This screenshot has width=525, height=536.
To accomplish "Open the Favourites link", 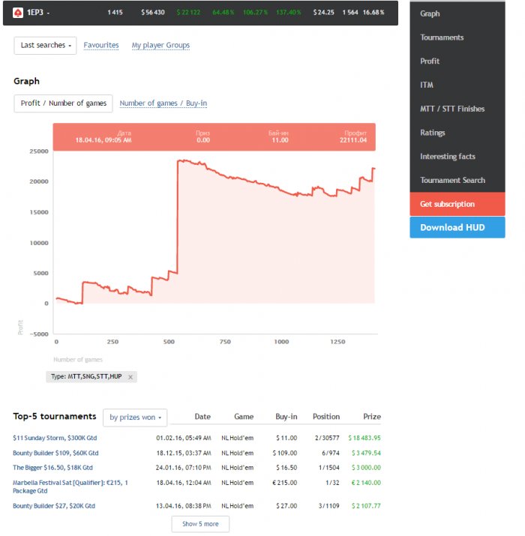I will [x=101, y=45].
